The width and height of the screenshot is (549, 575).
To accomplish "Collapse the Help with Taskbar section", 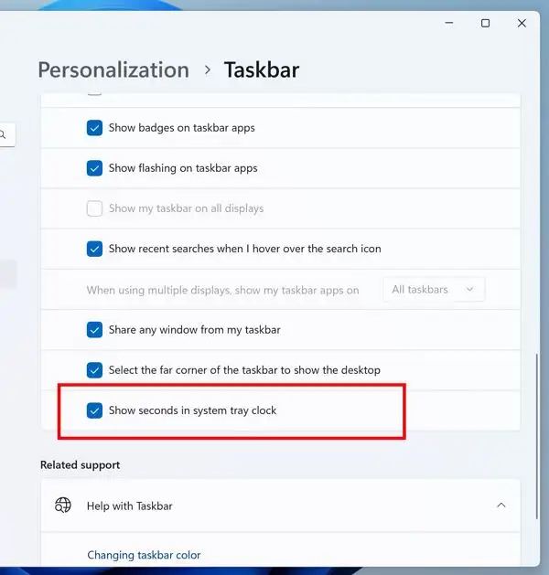I will (x=501, y=505).
